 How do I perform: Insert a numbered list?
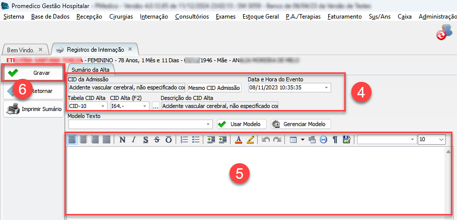pyautogui.click(x=184, y=140)
